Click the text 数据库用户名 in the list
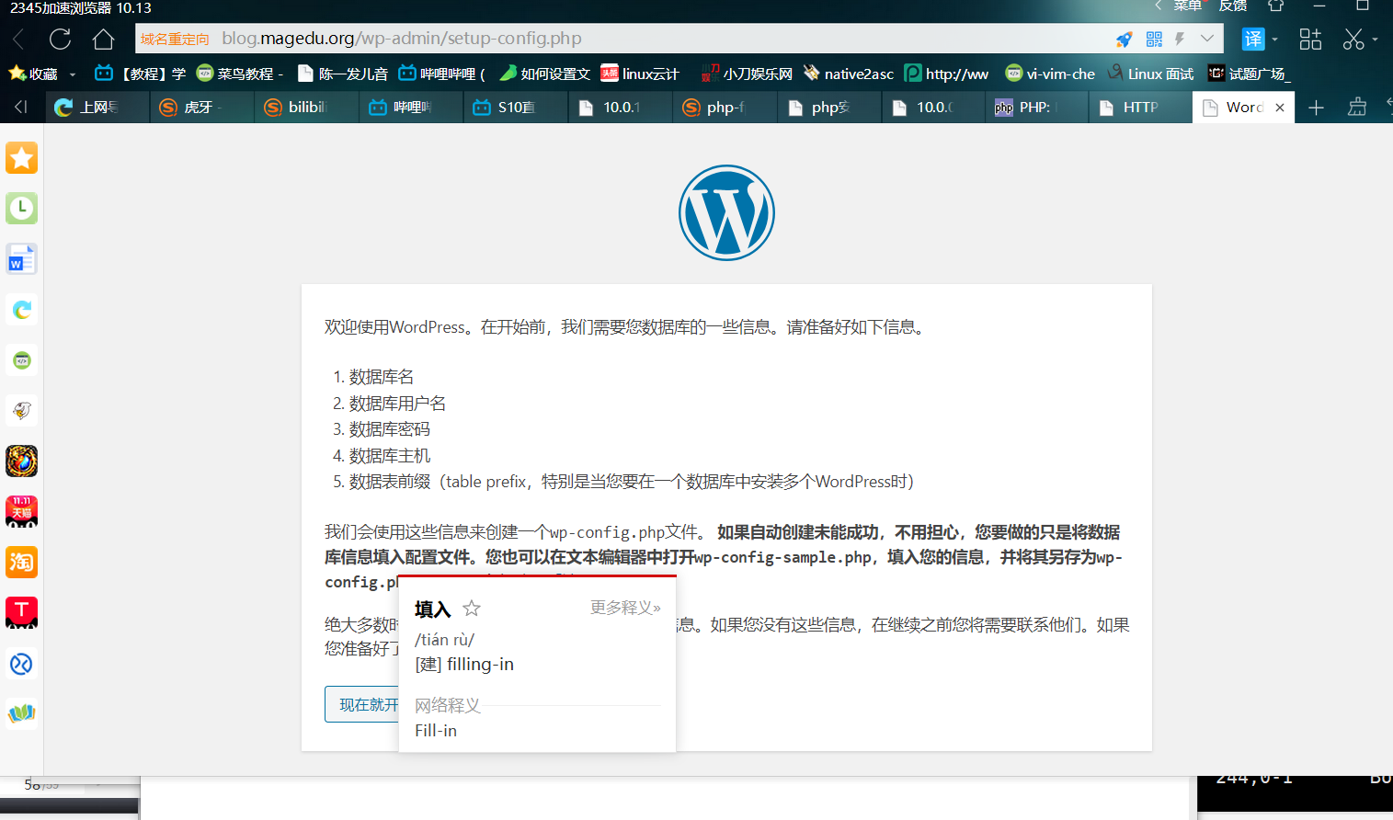This screenshot has width=1393, height=820. 397,404
